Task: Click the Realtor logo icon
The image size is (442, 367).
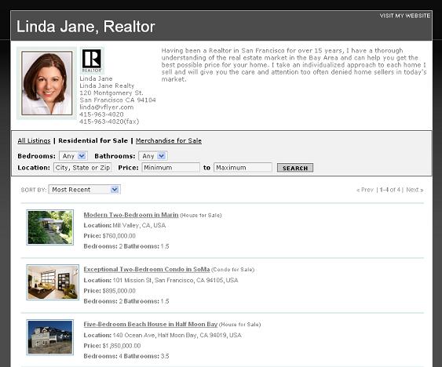Action: click(x=92, y=61)
